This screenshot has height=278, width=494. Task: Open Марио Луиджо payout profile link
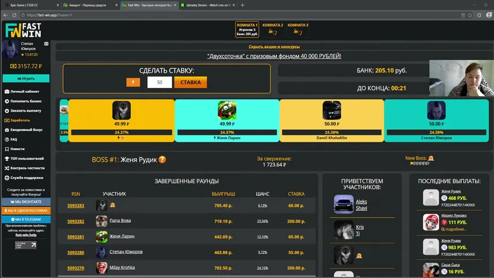[x=453, y=215]
